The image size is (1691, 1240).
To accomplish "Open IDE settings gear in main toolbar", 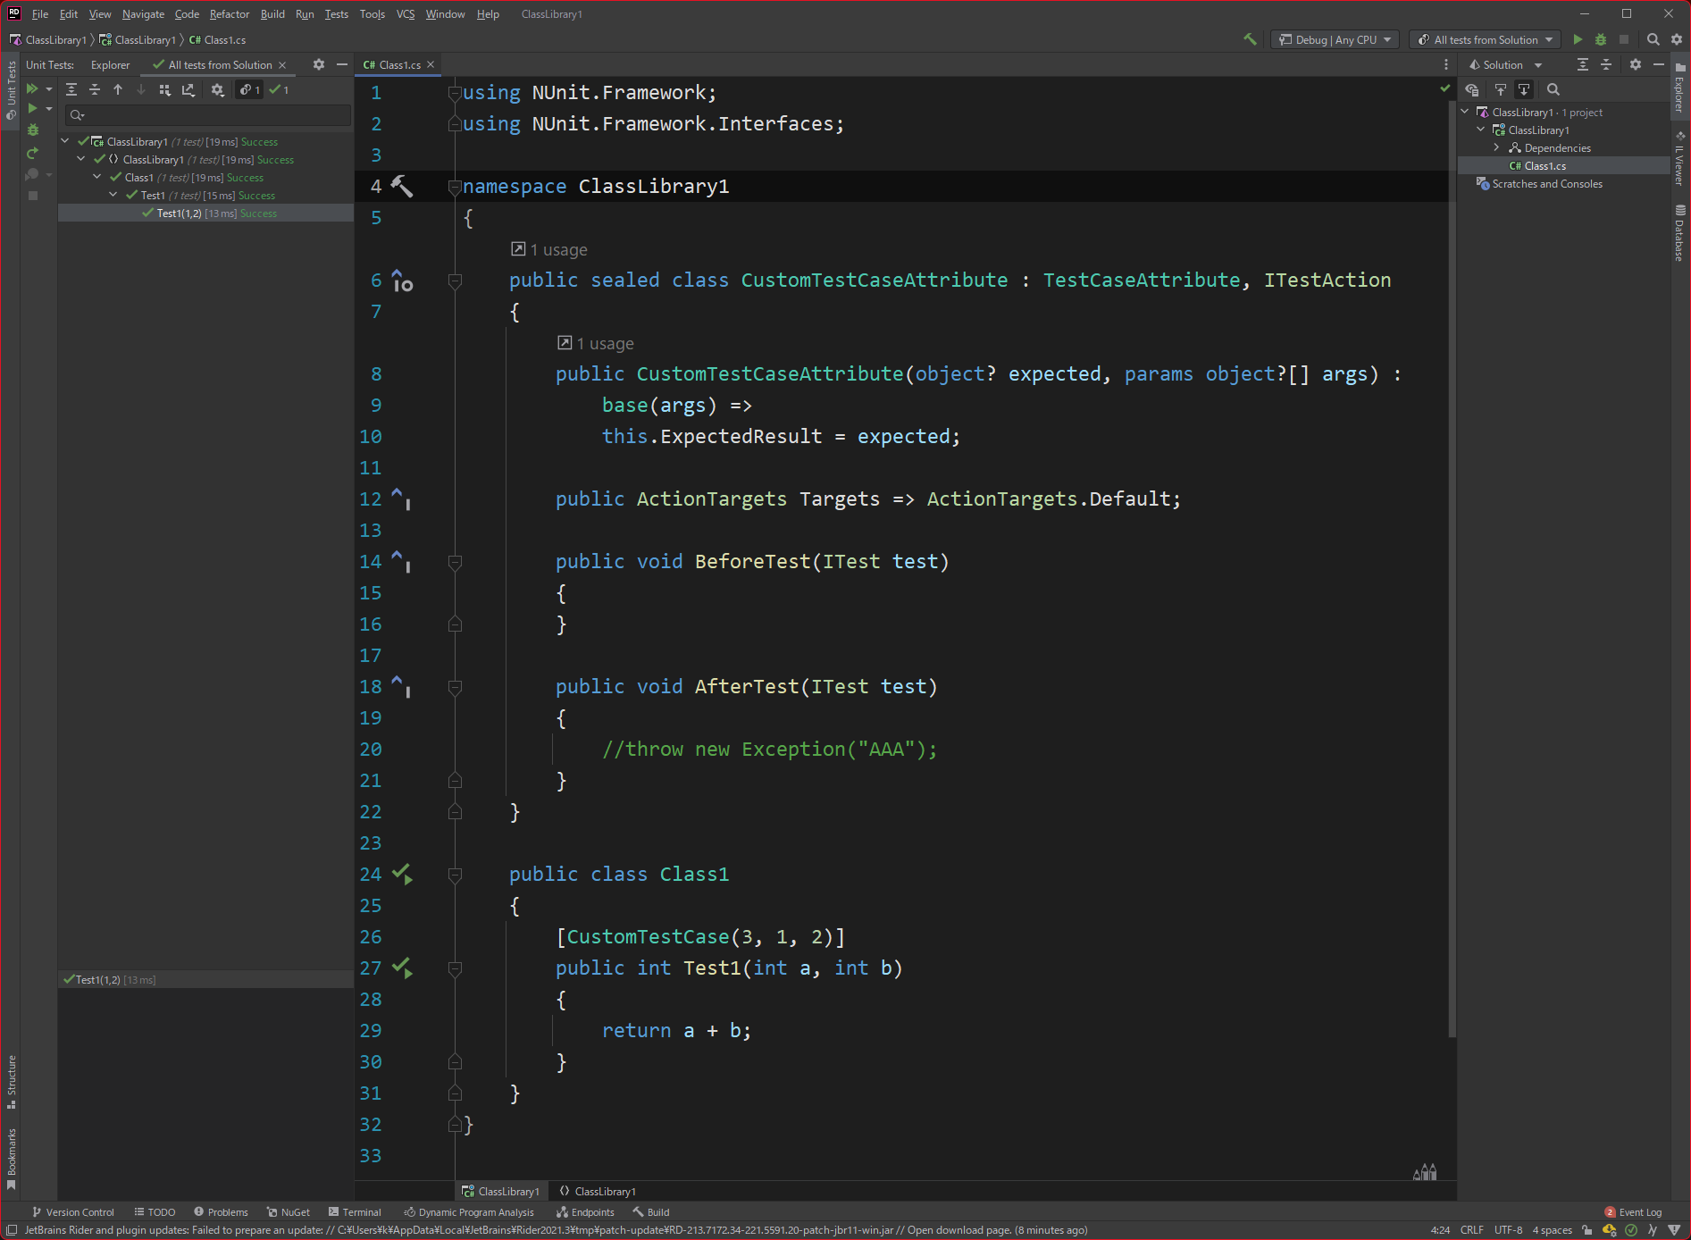I will pos(1677,39).
